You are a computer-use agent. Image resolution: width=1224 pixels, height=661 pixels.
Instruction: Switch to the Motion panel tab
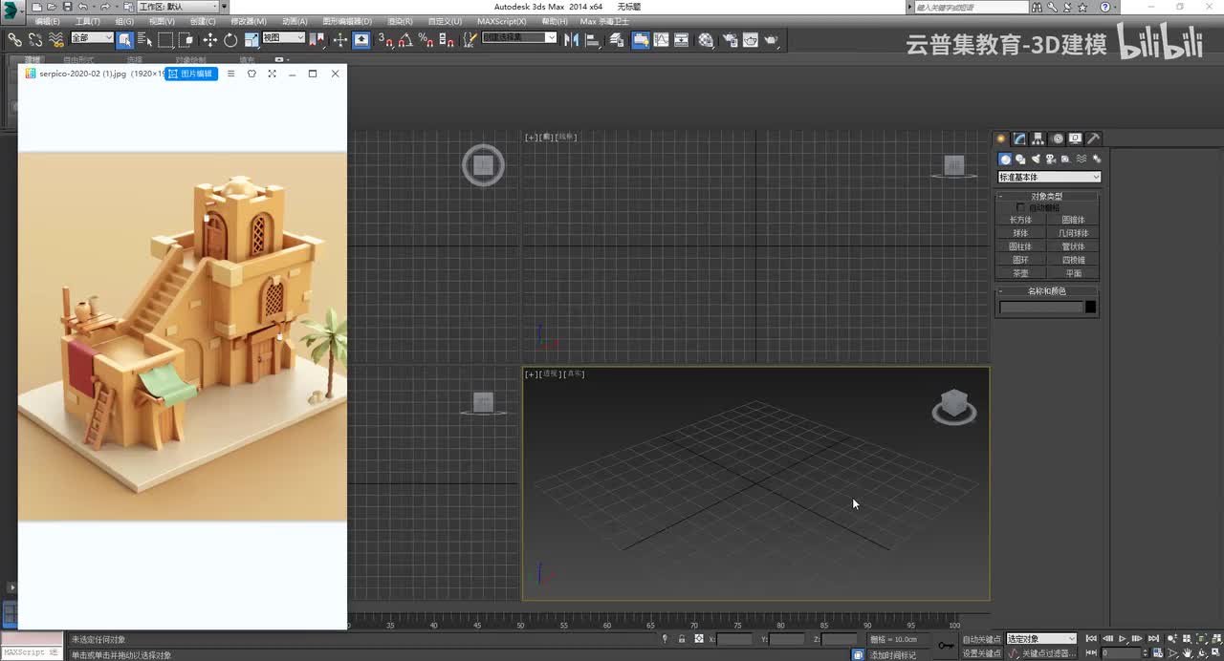[x=1058, y=139]
